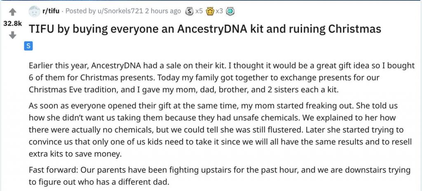
Task: Click the r/tifu subreddit avatar icon
Action: pyautogui.click(x=34, y=12)
